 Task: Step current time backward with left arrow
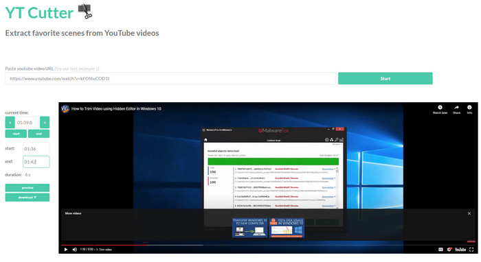coord(10,123)
